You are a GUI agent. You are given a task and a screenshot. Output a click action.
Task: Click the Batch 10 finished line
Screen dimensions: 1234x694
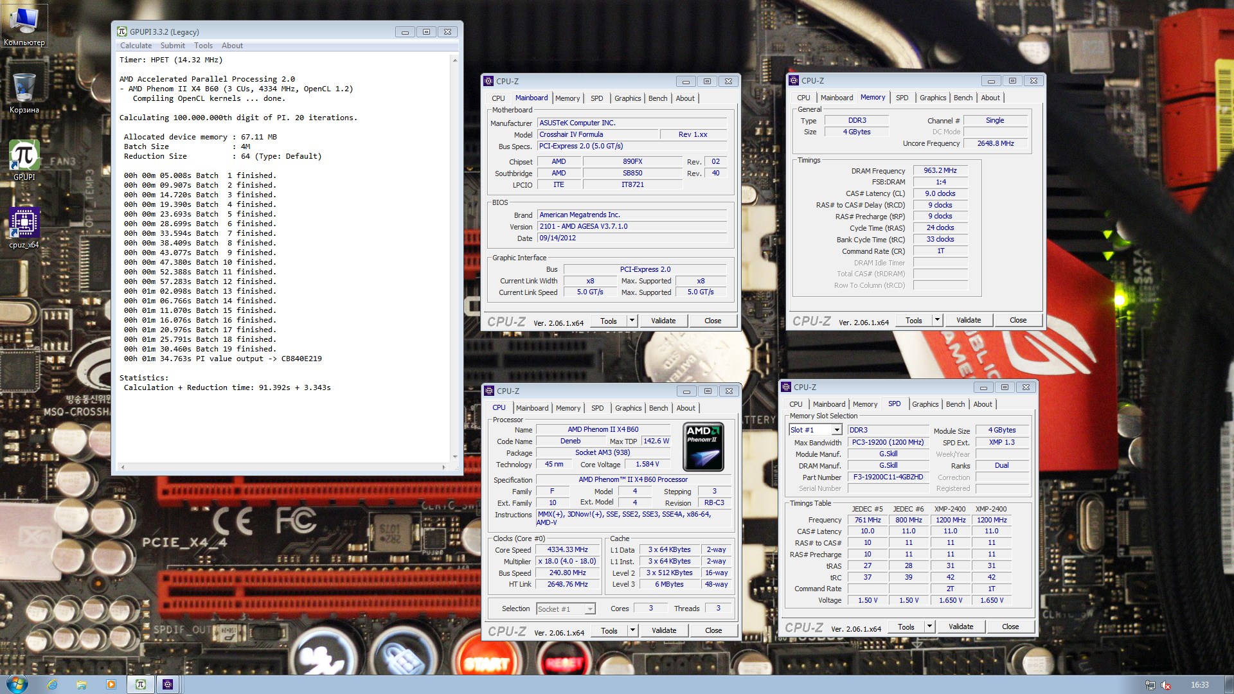(200, 262)
